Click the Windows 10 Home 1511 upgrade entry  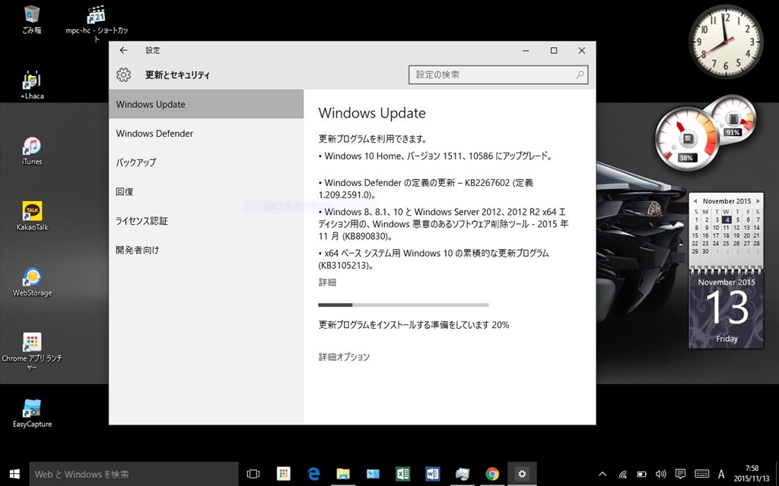coord(436,156)
